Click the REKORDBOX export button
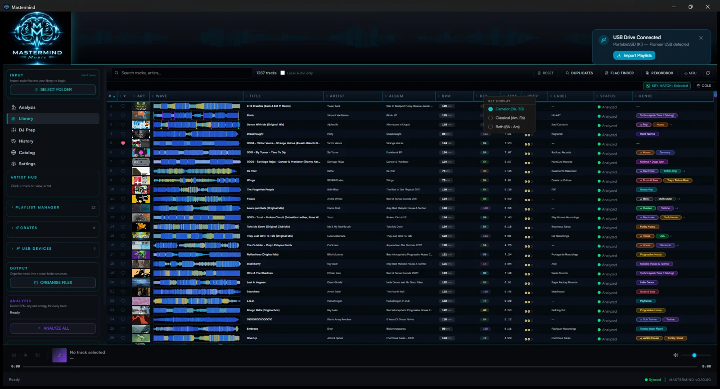This screenshot has height=389, width=720. click(x=659, y=73)
